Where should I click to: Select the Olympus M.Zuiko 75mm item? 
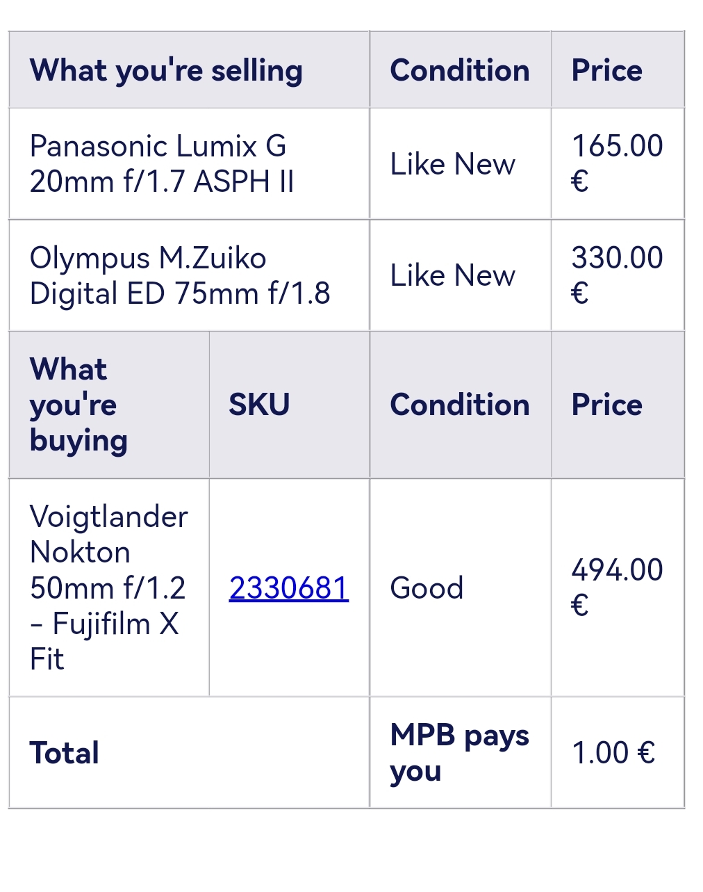click(180, 275)
